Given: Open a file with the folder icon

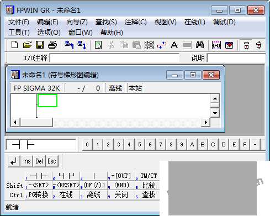Looking at the screenshot, I should [27, 45].
